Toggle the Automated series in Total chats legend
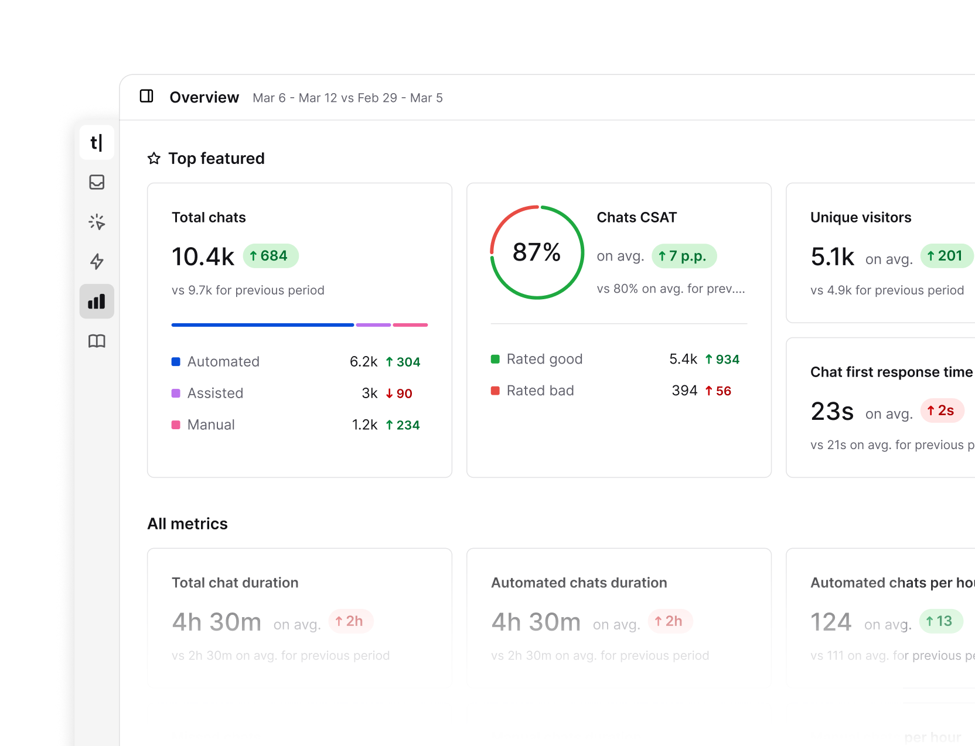 (x=223, y=361)
